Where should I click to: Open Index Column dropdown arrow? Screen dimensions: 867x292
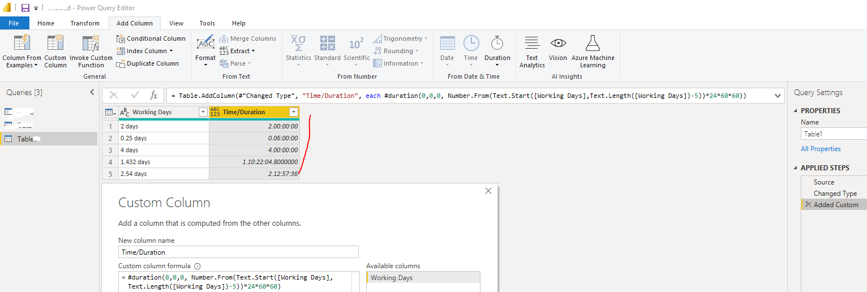coord(171,51)
